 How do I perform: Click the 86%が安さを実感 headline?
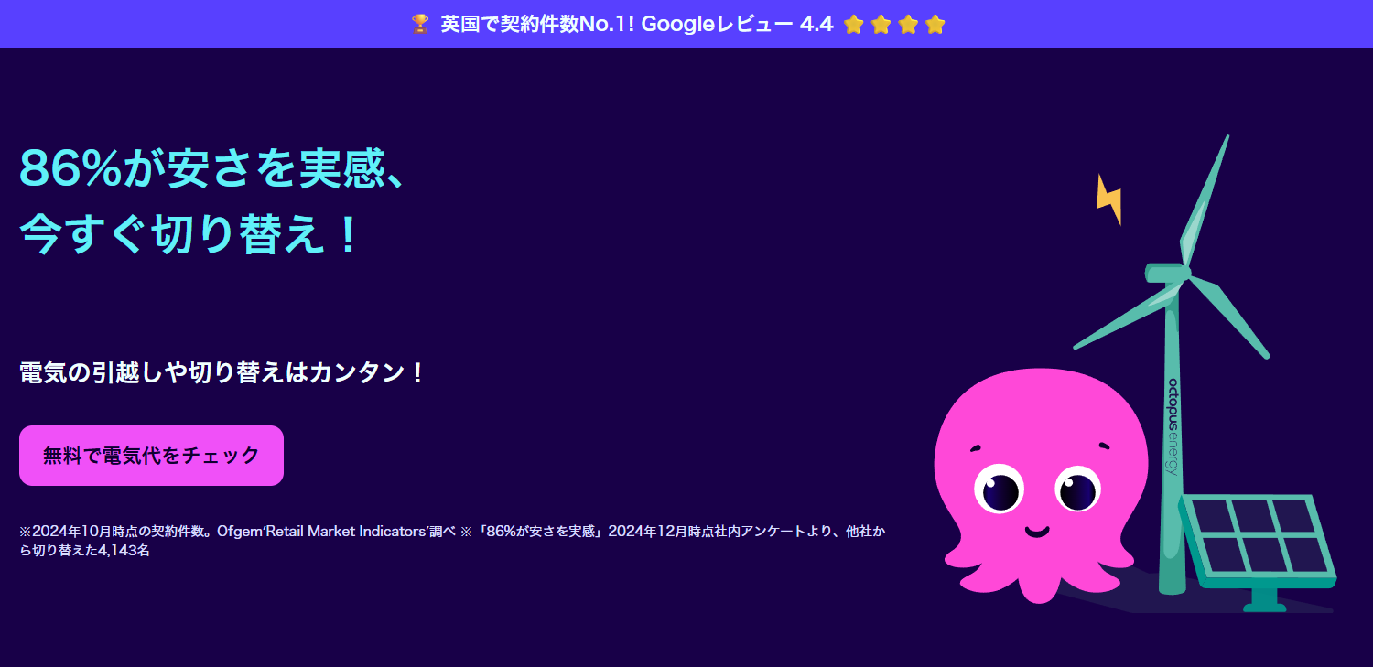point(211,167)
